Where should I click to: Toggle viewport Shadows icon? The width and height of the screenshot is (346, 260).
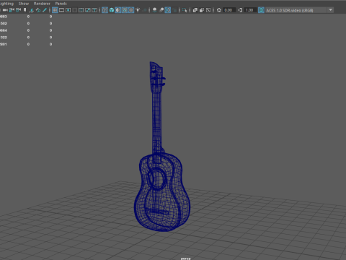tap(144, 10)
